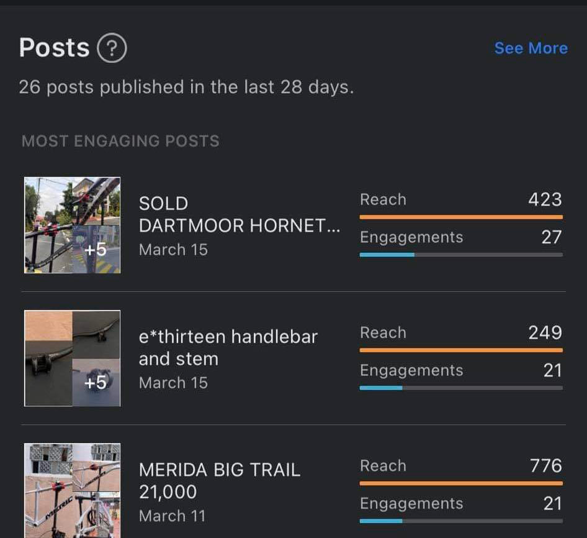The height and width of the screenshot is (538, 587).
Task: Open the Merida Big Trail post thumbnail
Action: tap(72, 490)
